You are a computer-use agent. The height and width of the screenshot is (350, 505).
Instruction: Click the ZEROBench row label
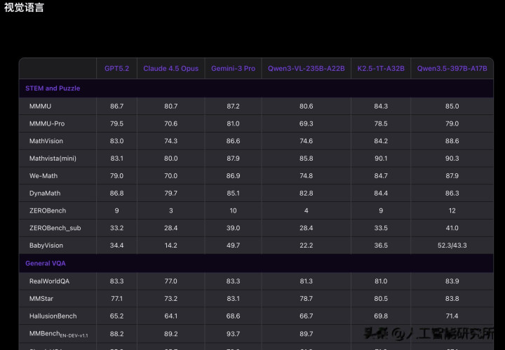pos(48,210)
